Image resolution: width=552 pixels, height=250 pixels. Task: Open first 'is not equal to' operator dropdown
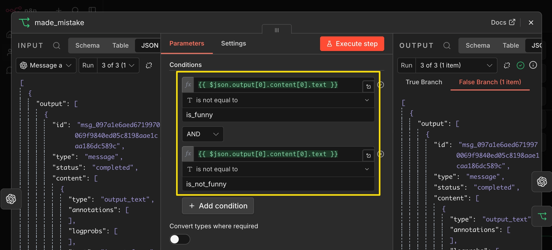[x=278, y=100]
